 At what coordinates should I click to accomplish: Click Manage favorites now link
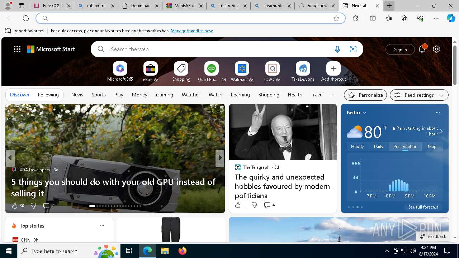pyautogui.click(x=191, y=31)
